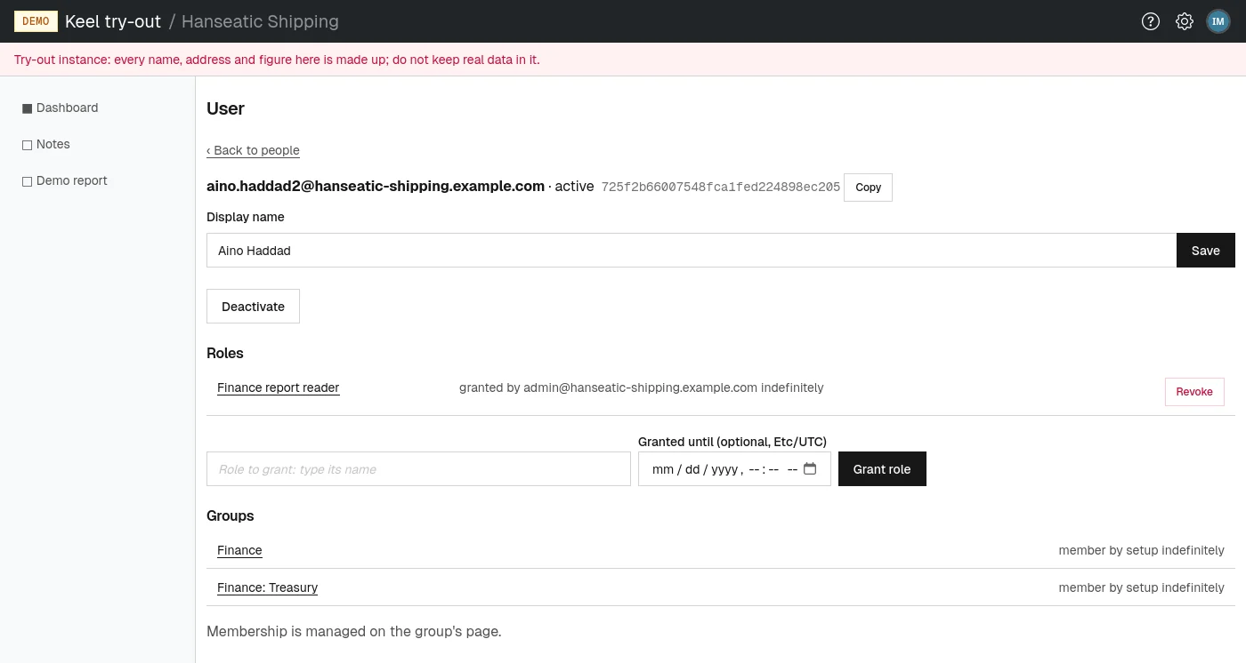Click the Granted until date-time field
Screen dimensions: 1246x663
click(734, 469)
